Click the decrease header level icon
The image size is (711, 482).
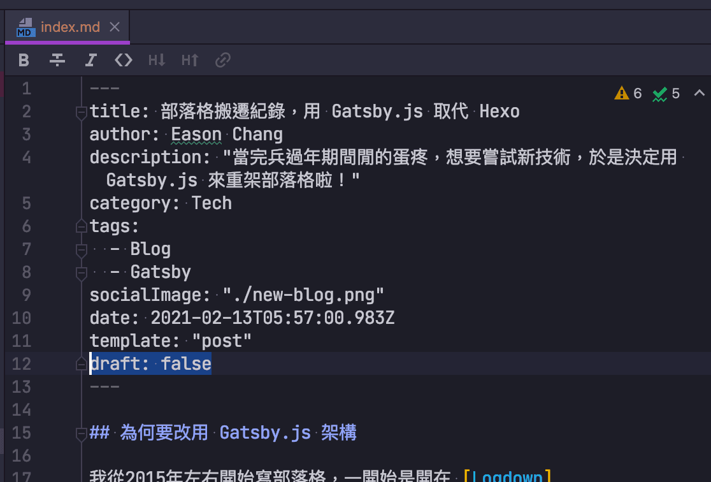coord(156,60)
